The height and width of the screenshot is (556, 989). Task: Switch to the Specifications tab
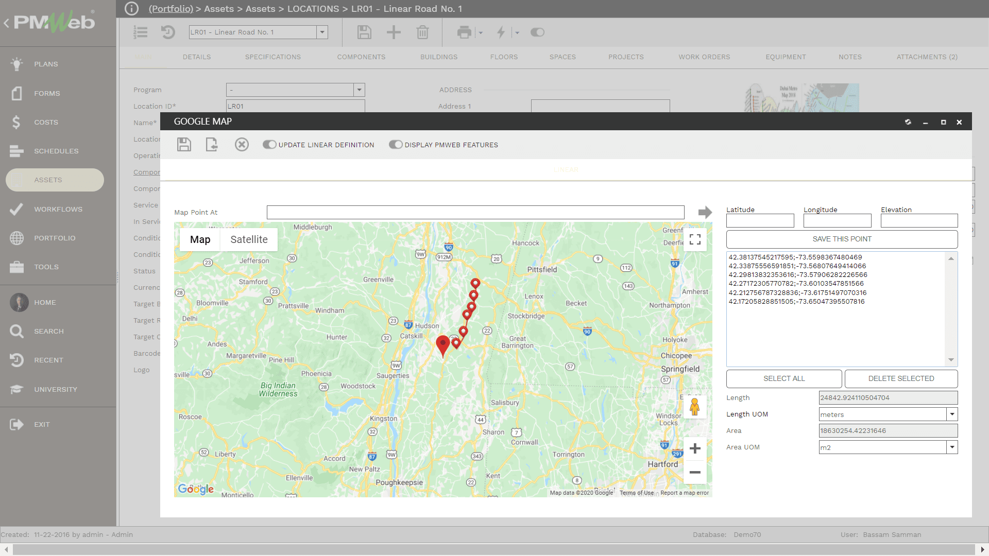coord(274,57)
